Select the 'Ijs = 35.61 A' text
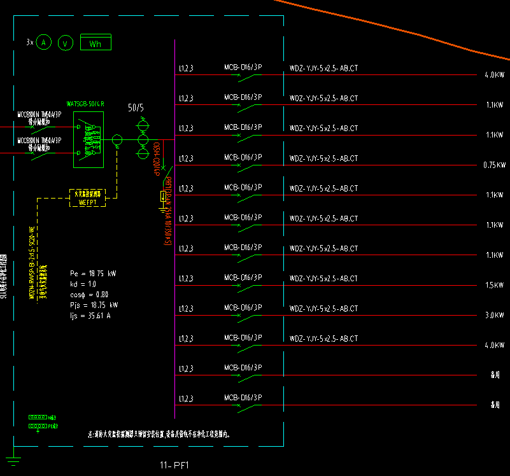 (x=90, y=316)
